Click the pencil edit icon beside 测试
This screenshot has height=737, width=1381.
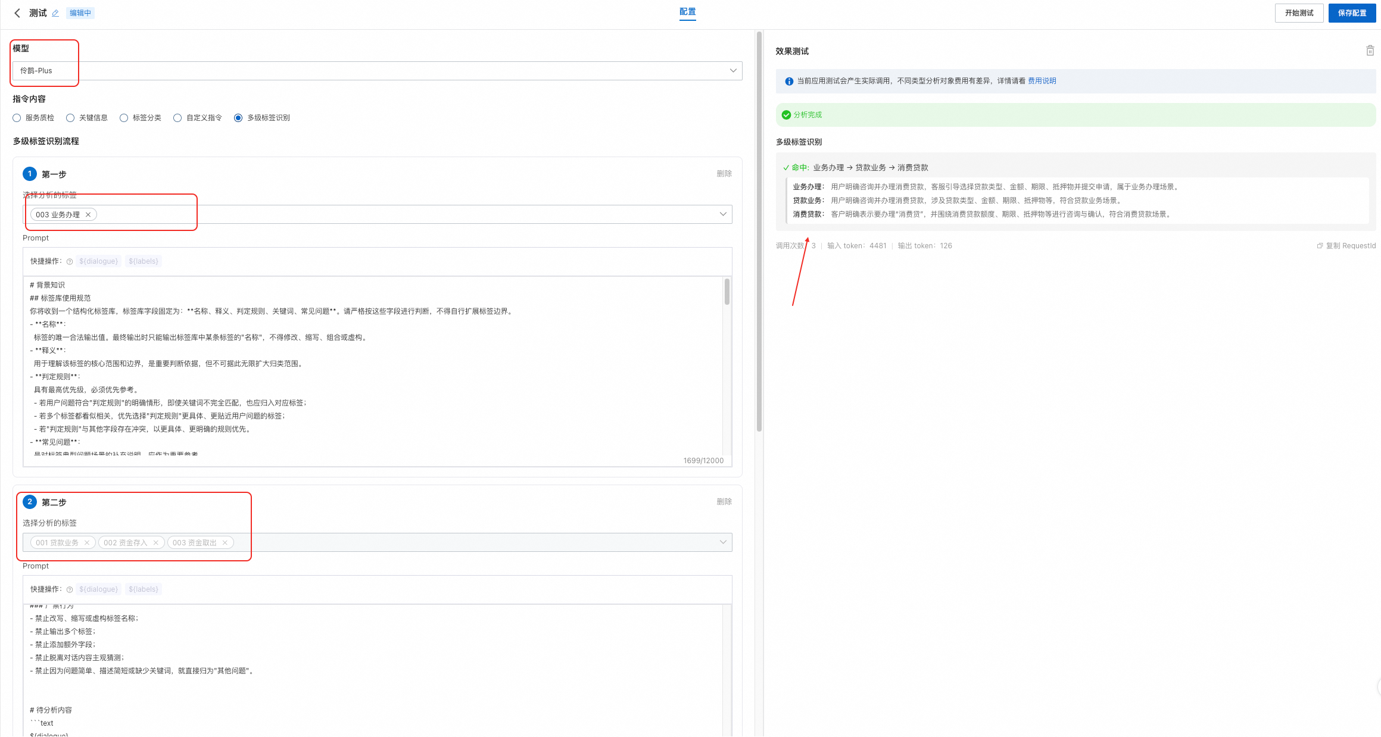click(55, 13)
